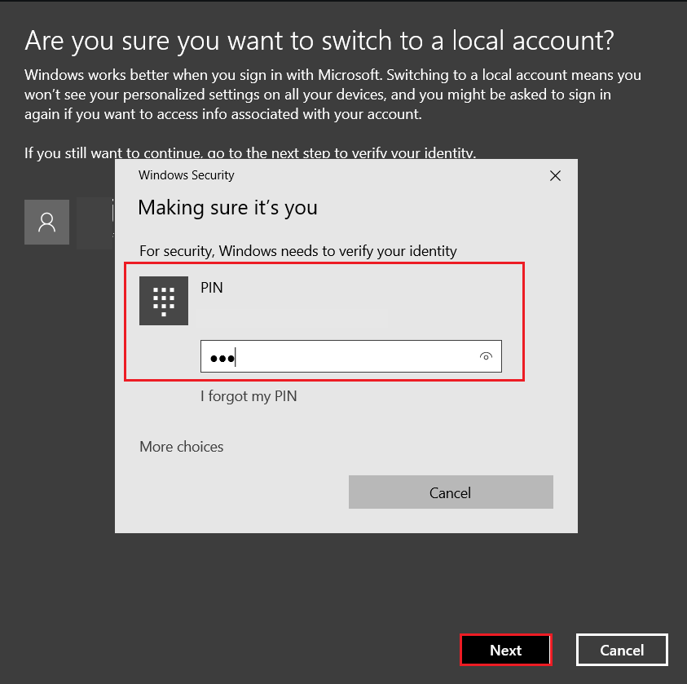Select the grid-dot PIN icon
The width and height of the screenshot is (687, 684).
click(x=163, y=300)
